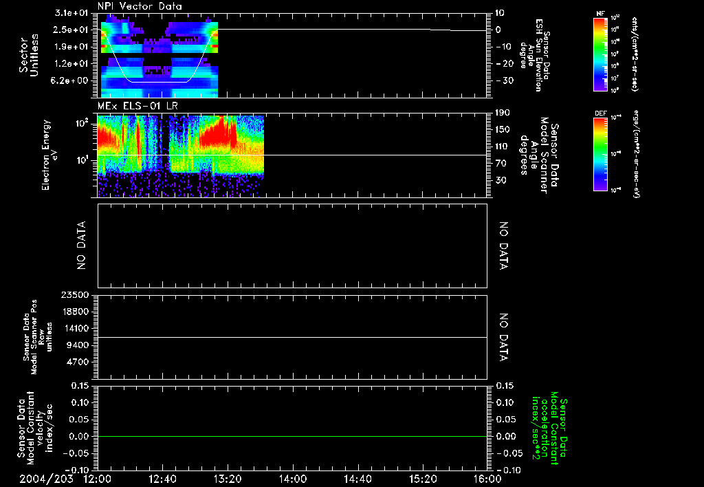
Task: Click the NPI sector spectrogram image
Action: (159, 58)
